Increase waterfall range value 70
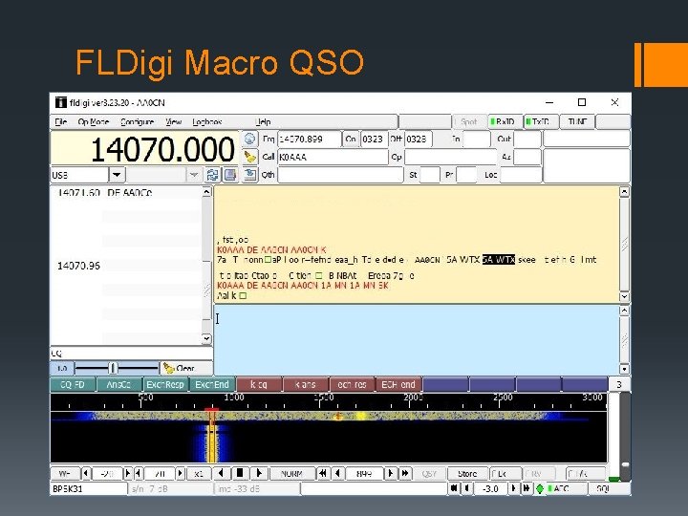688x516 pixels. (180, 473)
